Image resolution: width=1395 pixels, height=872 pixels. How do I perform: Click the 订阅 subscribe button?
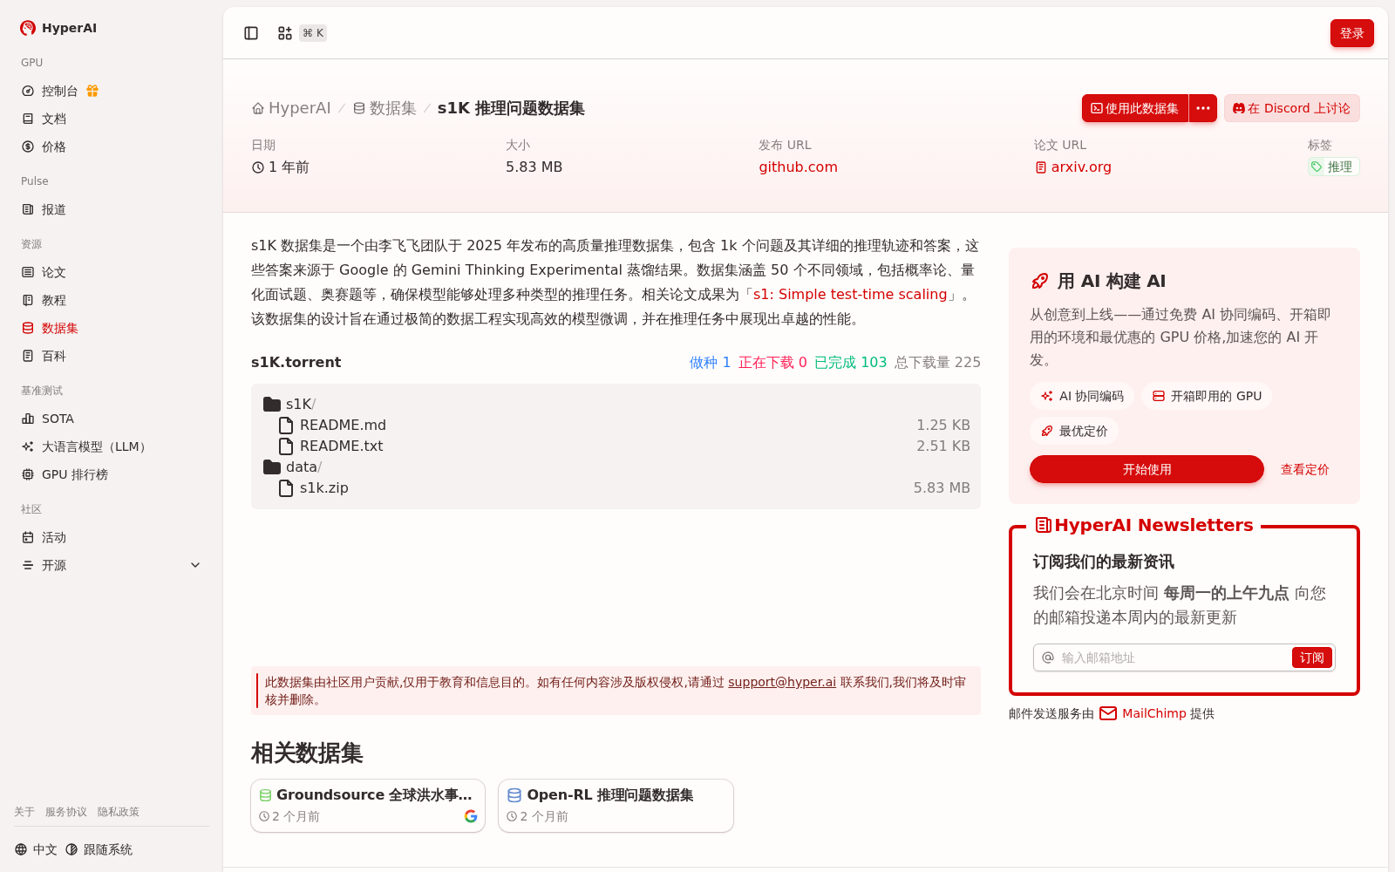(x=1311, y=657)
